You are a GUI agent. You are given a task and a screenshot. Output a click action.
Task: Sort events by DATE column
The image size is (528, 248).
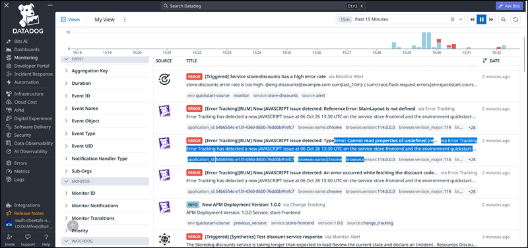point(492,61)
